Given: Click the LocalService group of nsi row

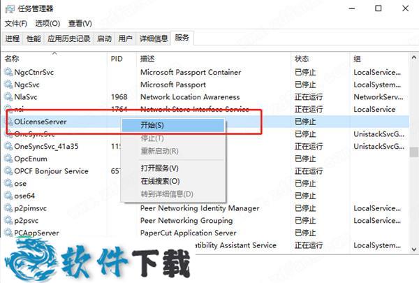Looking at the screenshot, I should pyautogui.click(x=374, y=109).
